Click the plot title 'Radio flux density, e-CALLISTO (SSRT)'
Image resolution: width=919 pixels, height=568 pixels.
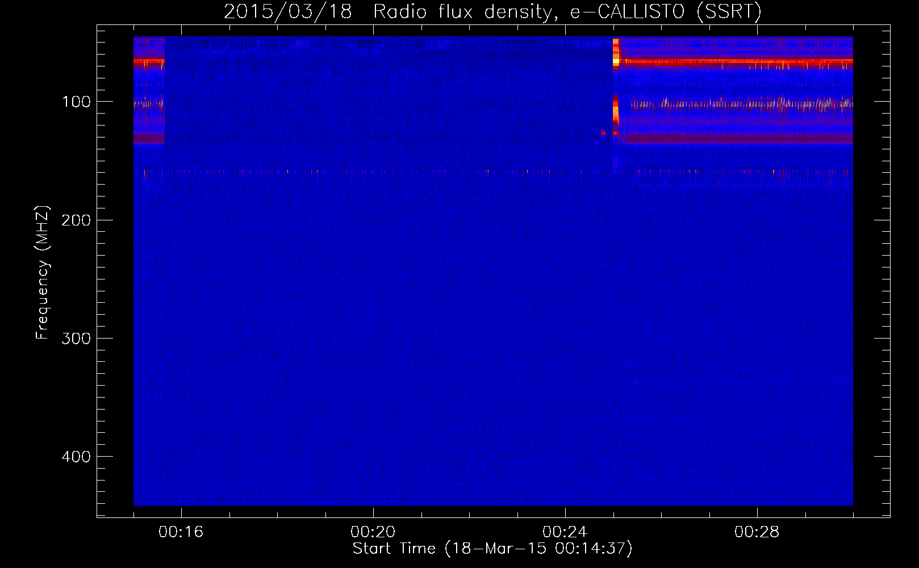(567, 11)
